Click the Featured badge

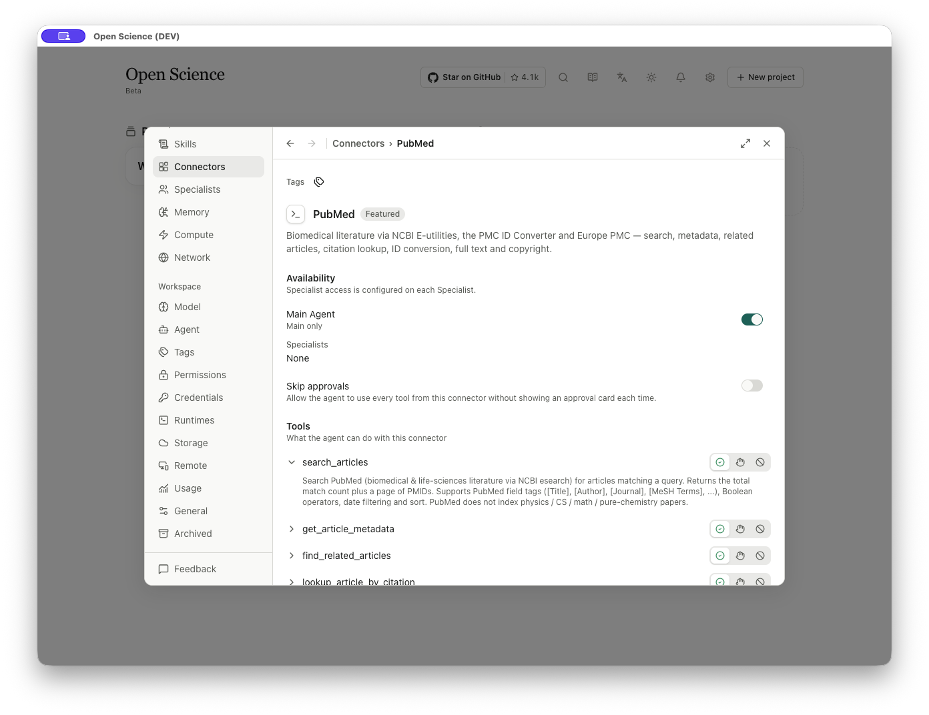coord(382,214)
